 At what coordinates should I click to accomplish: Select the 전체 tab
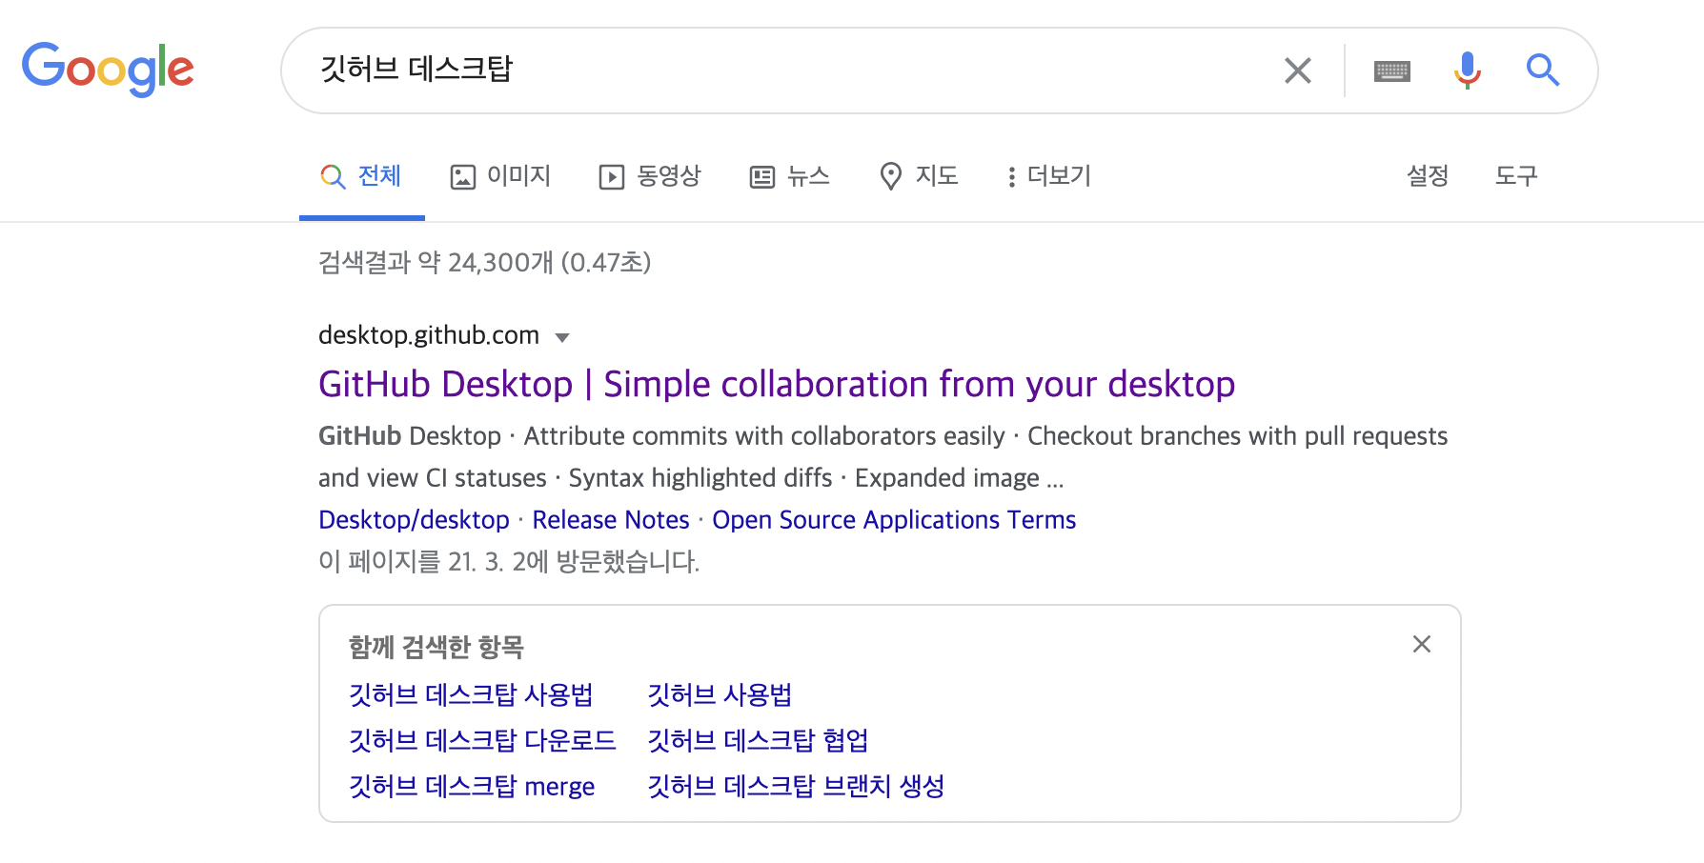361,176
